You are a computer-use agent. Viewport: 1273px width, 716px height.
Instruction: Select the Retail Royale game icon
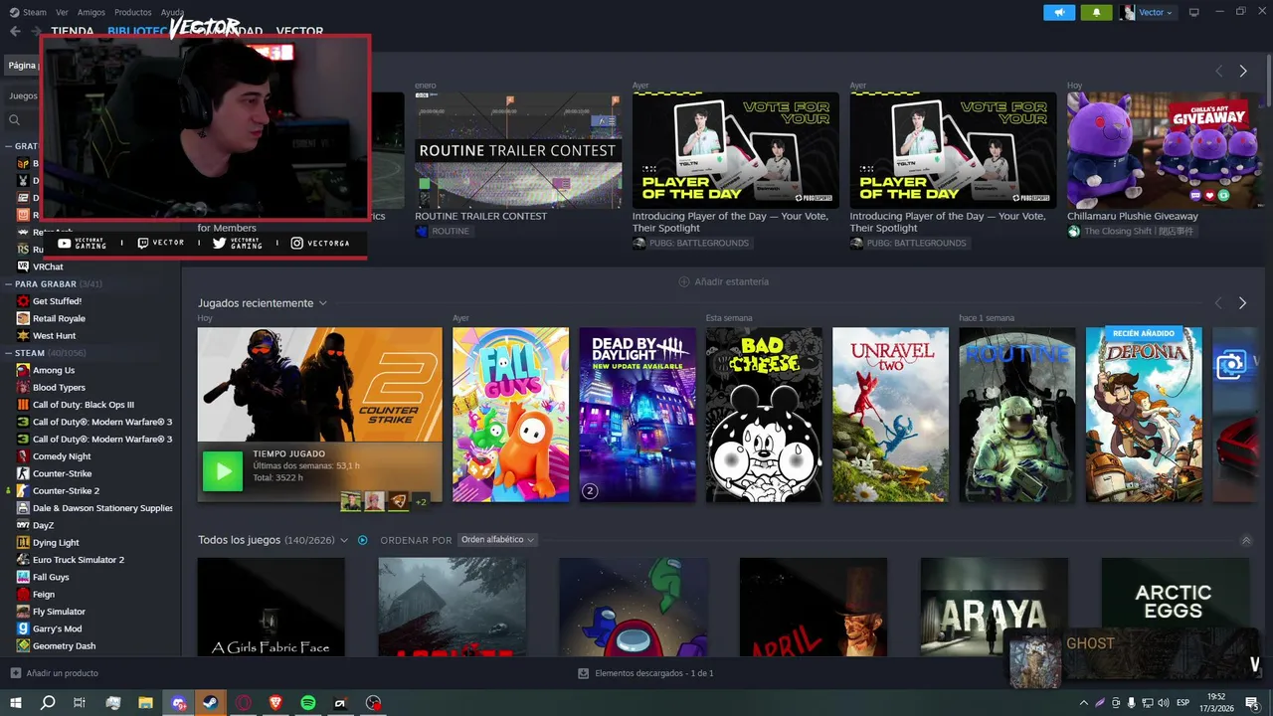tap(23, 318)
